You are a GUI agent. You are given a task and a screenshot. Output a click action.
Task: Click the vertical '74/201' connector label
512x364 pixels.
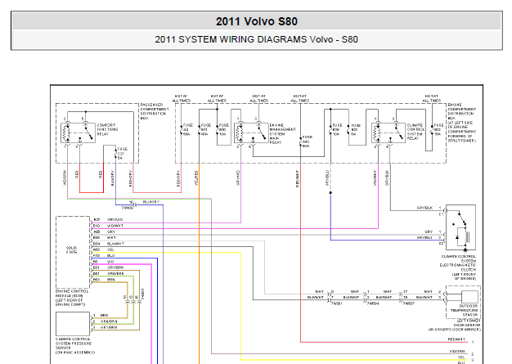tap(142, 294)
